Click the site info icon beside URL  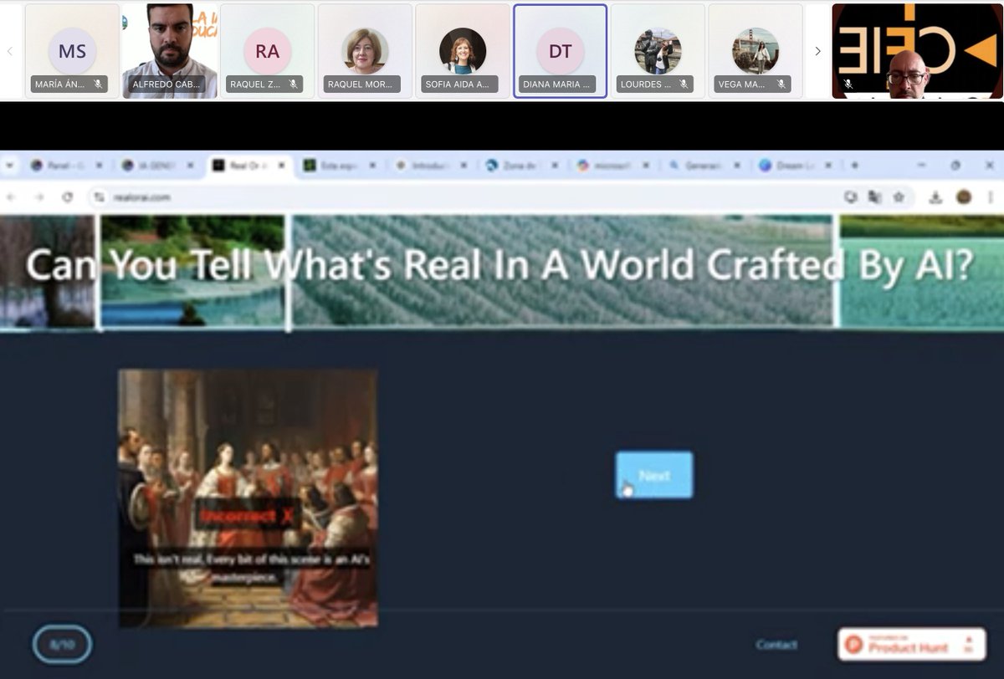pos(99,197)
